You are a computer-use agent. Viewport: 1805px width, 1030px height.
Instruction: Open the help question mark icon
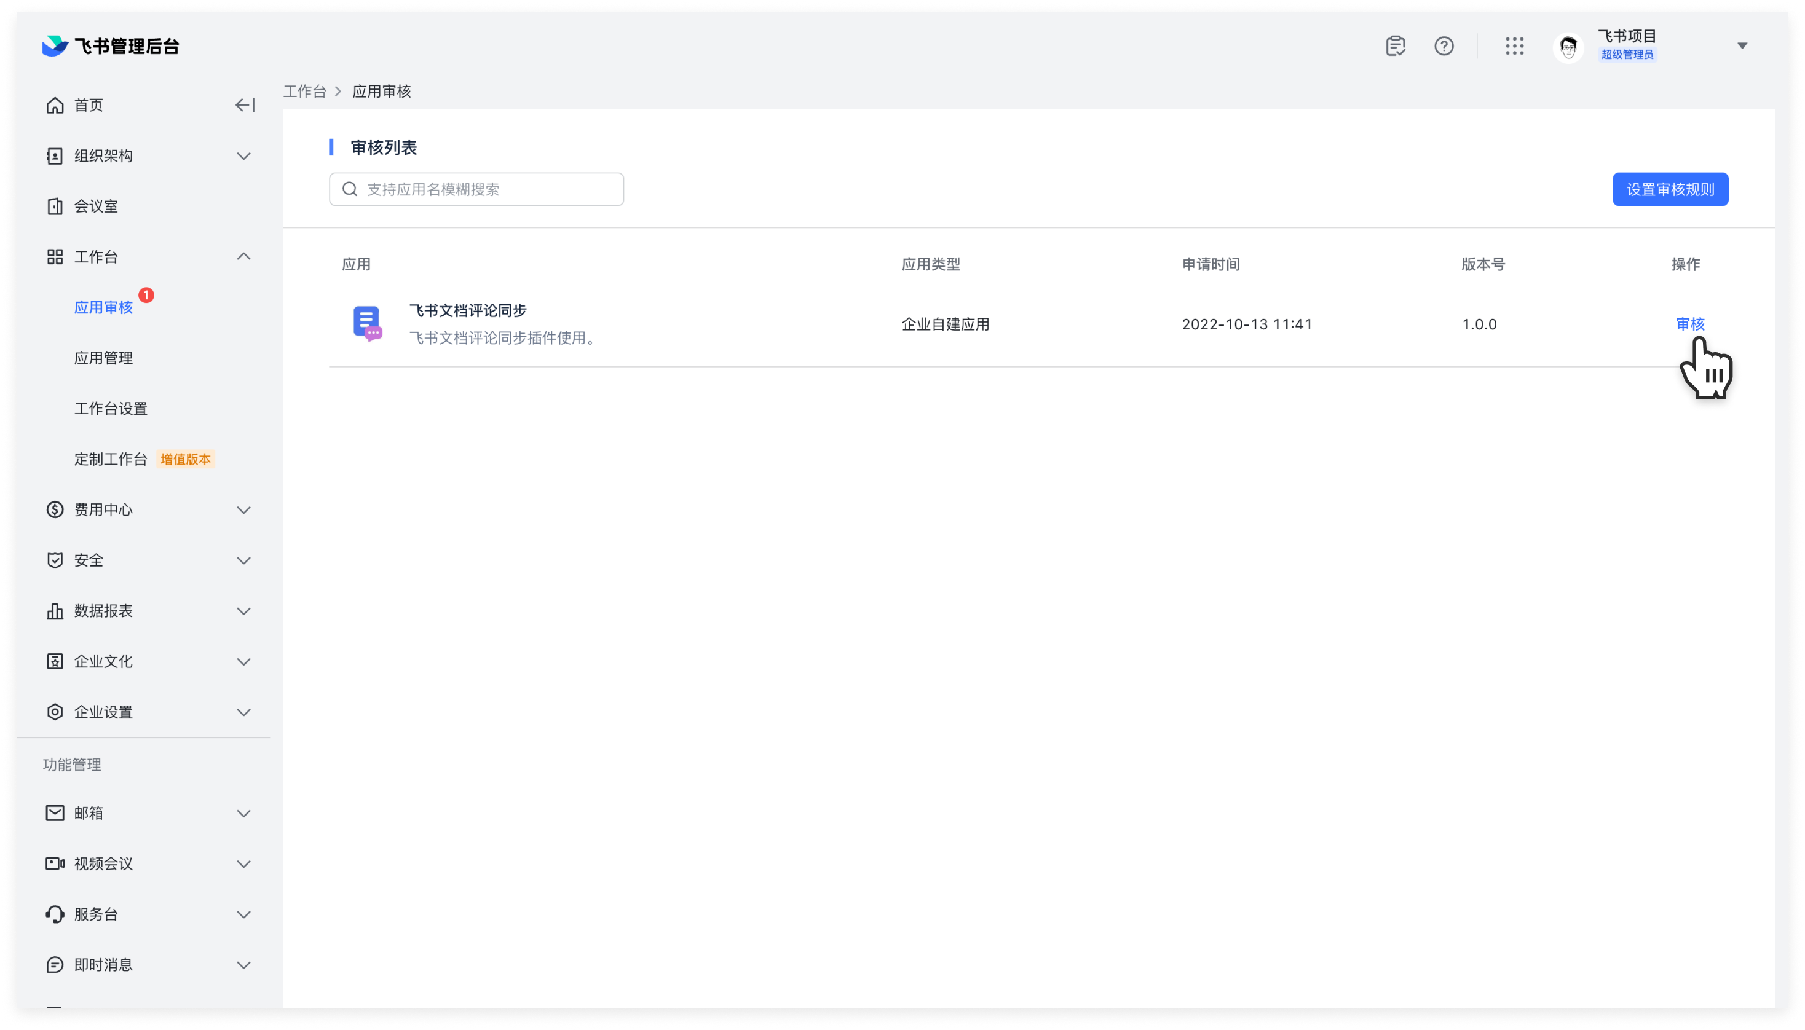[x=1444, y=46]
